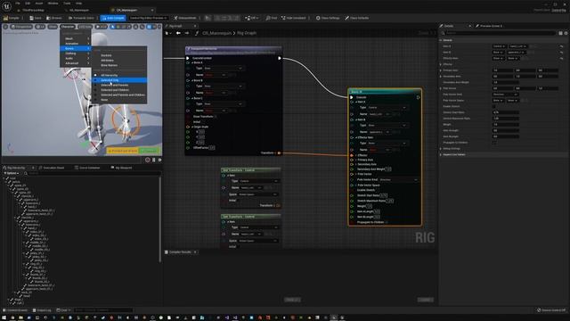Click the Rig Graph forward arrow
Screen dimensions: 570x321
[186, 33]
